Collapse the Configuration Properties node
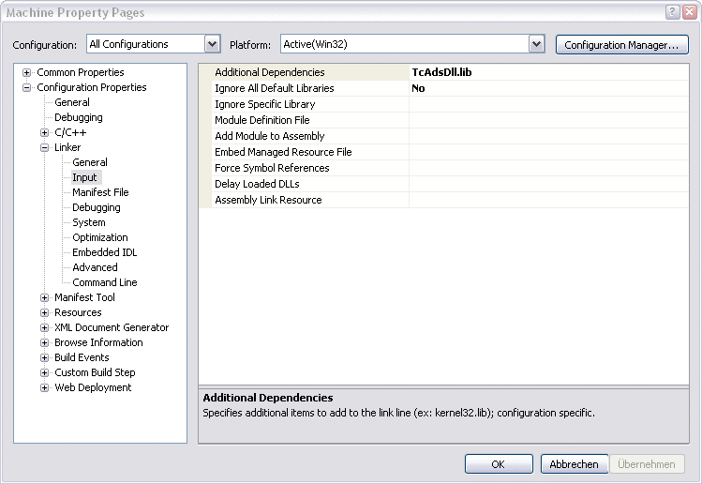 (27, 87)
